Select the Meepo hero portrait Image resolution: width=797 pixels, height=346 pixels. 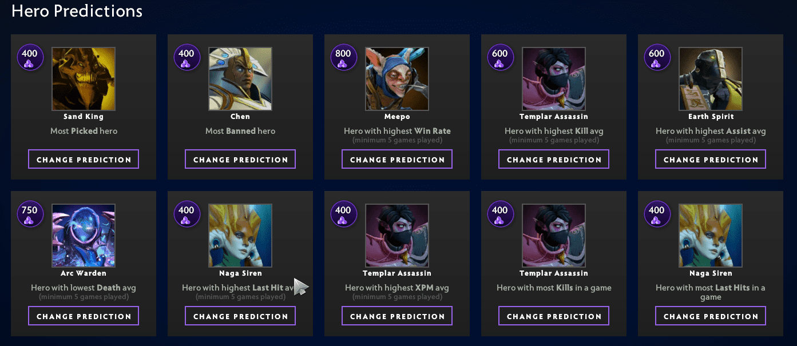pyautogui.click(x=397, y=79)
